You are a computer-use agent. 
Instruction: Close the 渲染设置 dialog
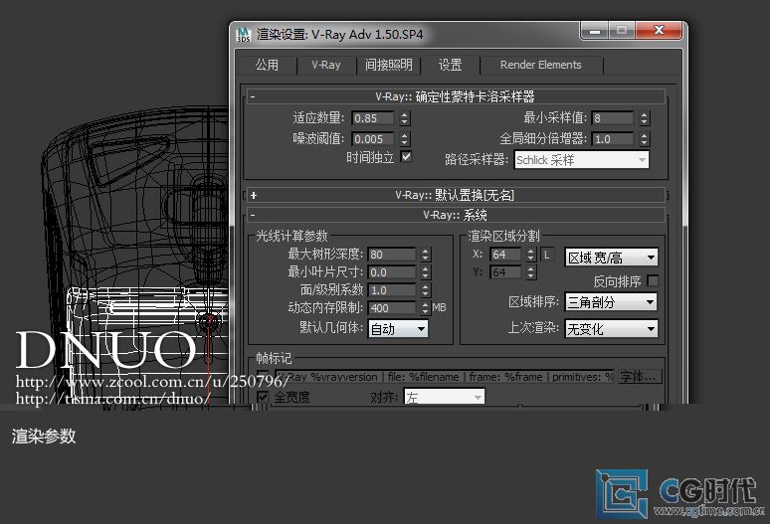point(659,31)
